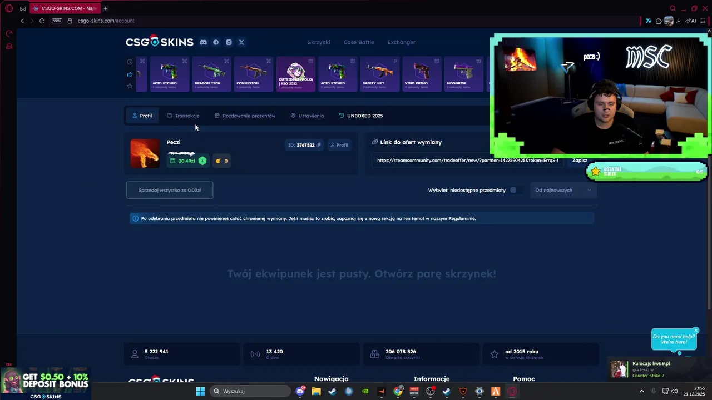Open the UNBOXED 2025 tab
The image size is (712, 400).
361,116
